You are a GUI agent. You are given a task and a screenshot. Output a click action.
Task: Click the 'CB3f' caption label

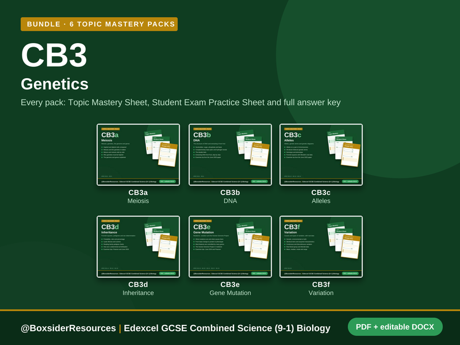pyautogui.click(x=321, y=285)
